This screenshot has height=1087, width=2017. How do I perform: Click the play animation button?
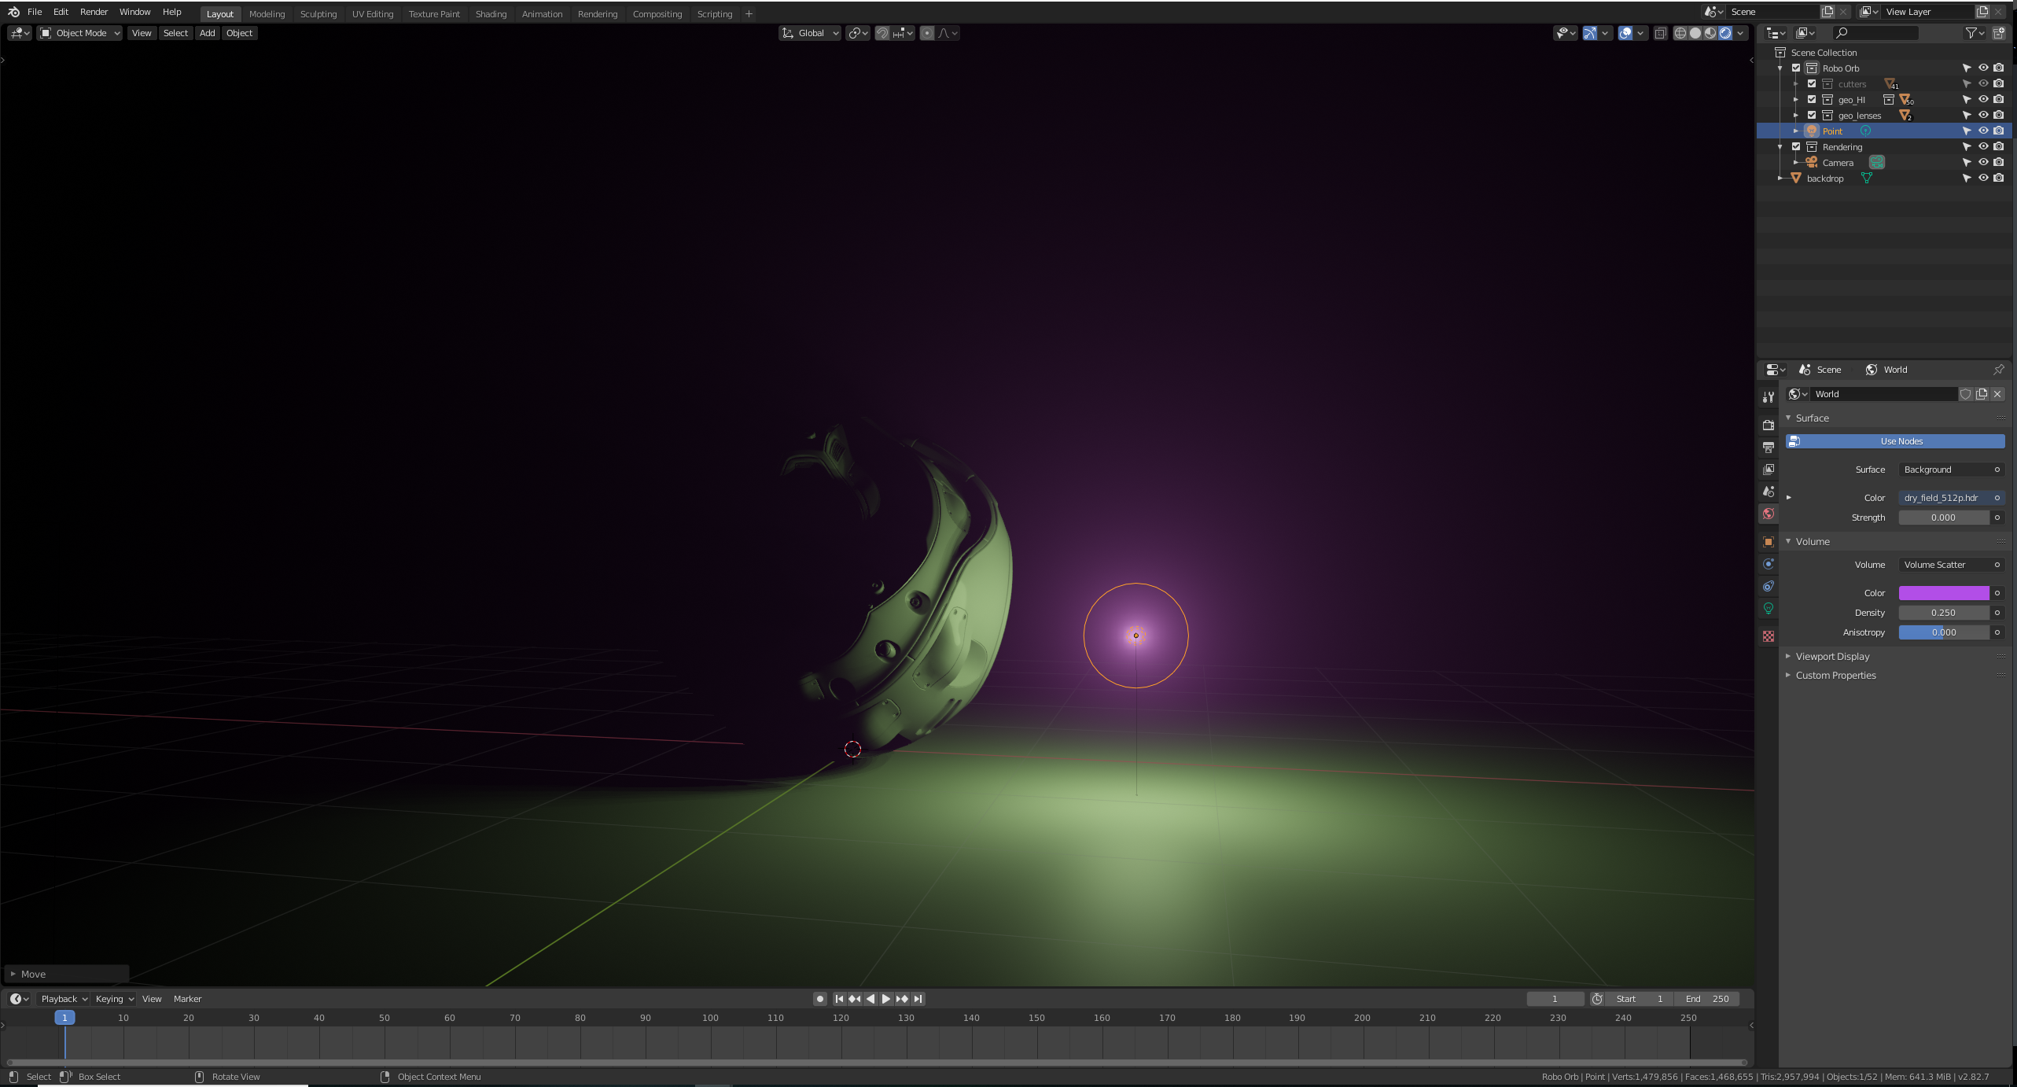[x=886, y=999]
